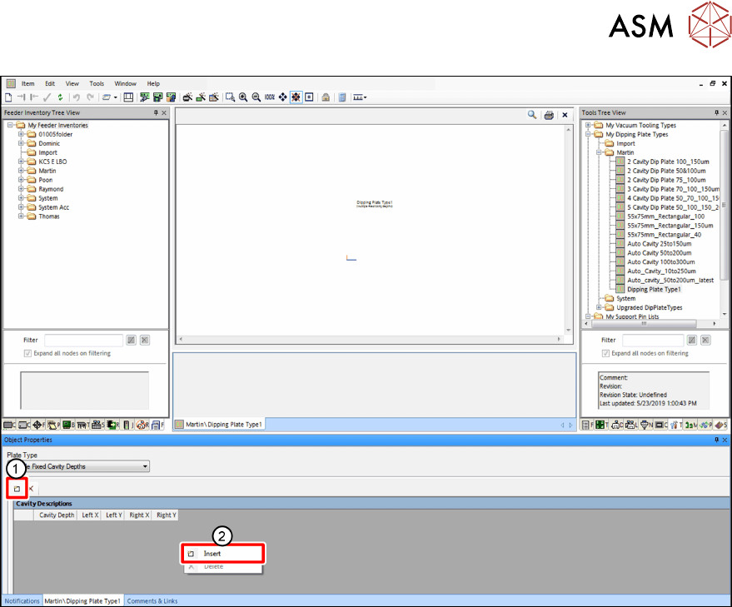Collapse the Martin folder in Tools Tree
The image size is (732, 607).
coord(599,152)
